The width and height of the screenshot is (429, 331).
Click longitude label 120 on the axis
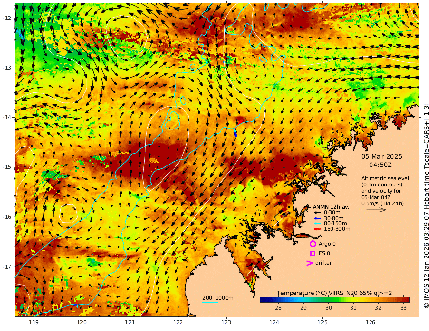82,323
